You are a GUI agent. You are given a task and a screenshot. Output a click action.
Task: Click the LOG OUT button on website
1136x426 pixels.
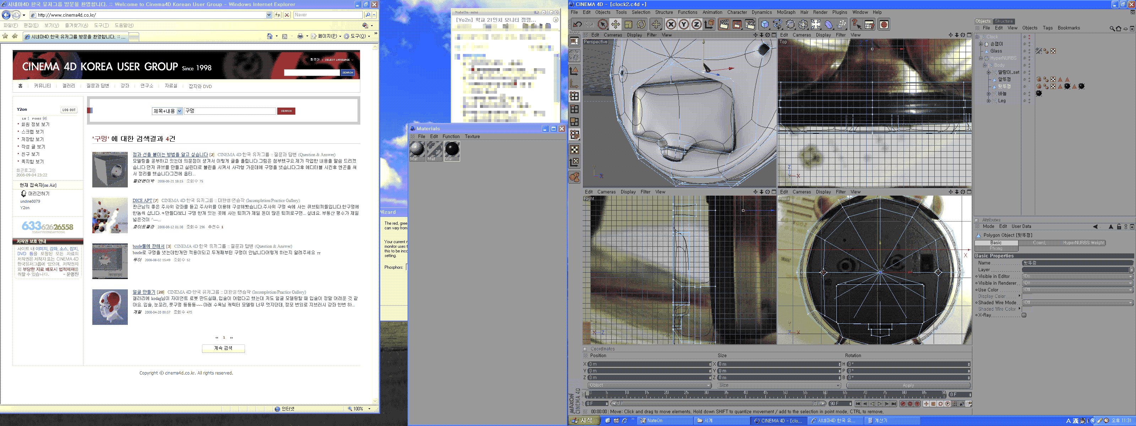point(69,110)
